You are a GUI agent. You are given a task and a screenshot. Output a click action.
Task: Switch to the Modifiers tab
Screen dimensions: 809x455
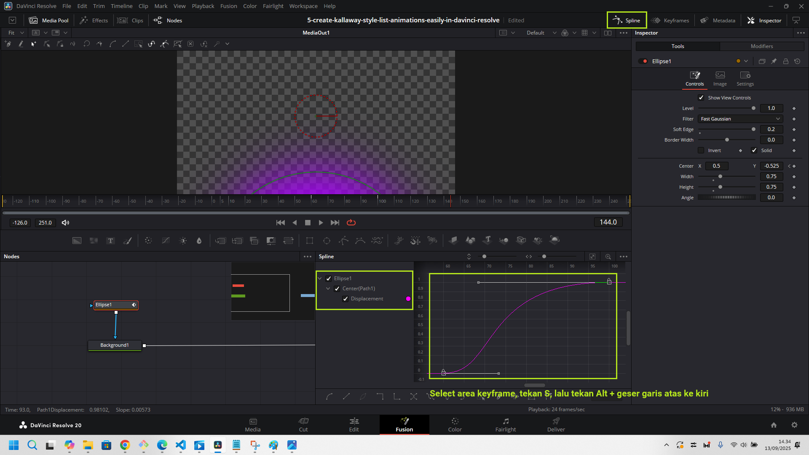(x=761, y=46)
